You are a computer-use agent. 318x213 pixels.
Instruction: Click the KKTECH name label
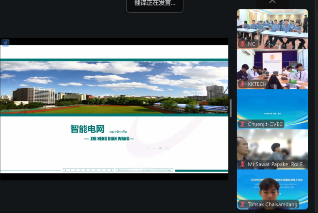257,84
